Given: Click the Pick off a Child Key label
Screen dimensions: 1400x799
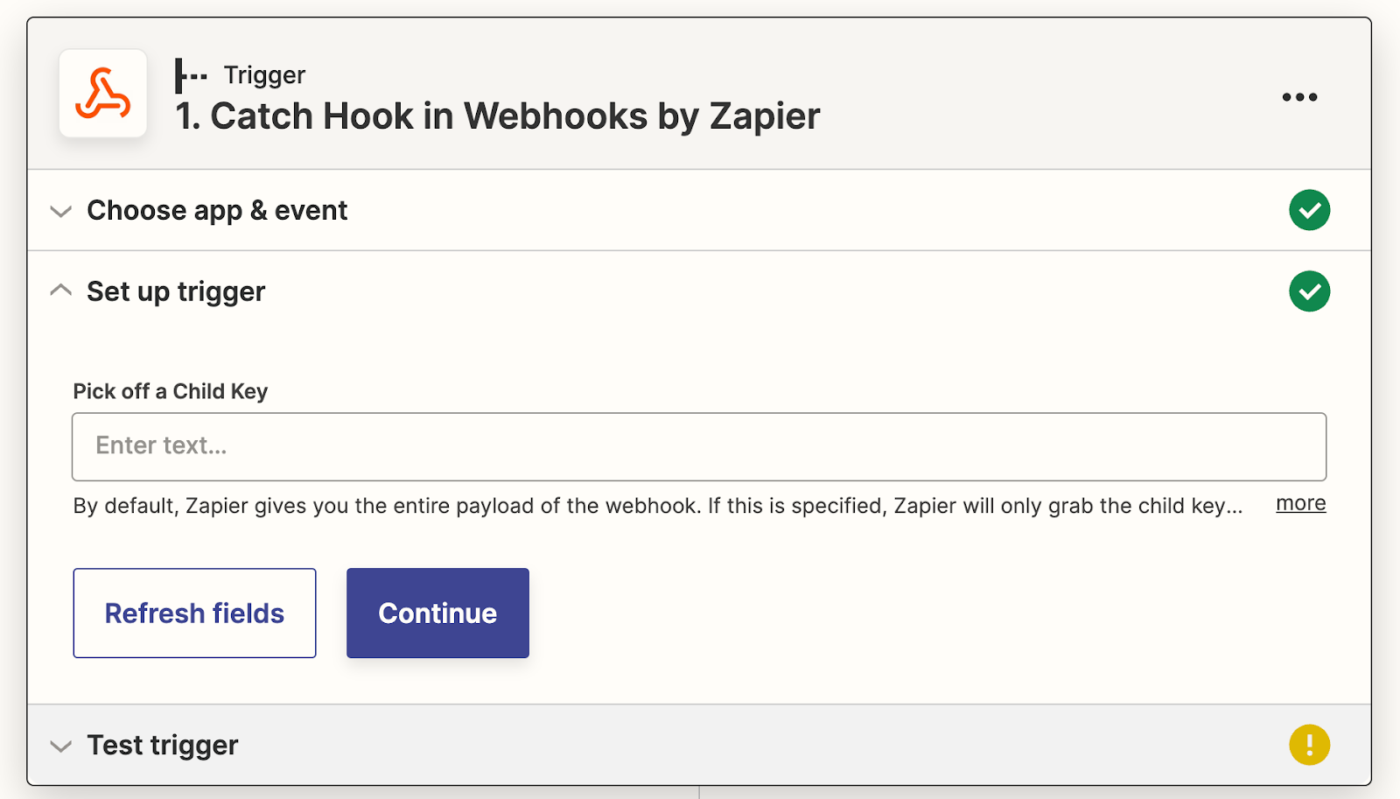Looking at the screenshot, I should click(x=170, y=391).
